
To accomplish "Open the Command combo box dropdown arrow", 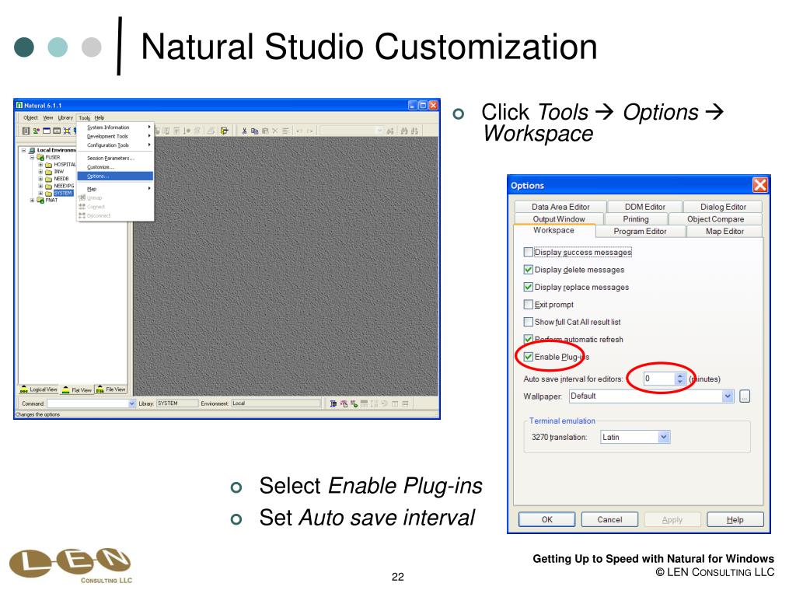I will click(132, 403).
